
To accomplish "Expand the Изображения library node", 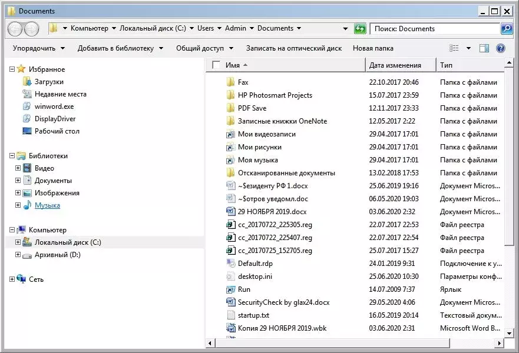I will tap(18, 193).
